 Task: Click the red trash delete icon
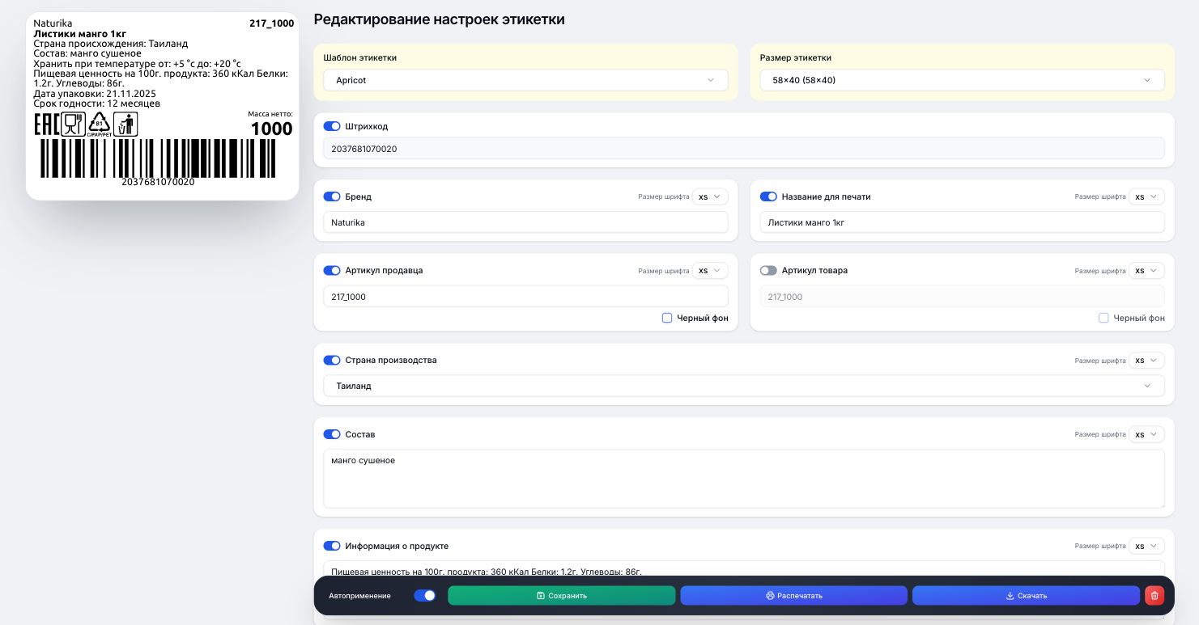click(1154, 595)
